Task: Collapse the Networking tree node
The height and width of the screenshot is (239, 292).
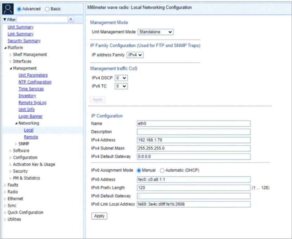Action: (x=16, y=123)
